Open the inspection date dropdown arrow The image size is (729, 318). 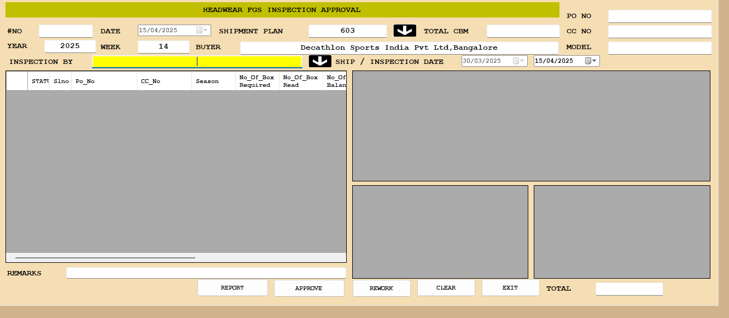tap(594, 61)
